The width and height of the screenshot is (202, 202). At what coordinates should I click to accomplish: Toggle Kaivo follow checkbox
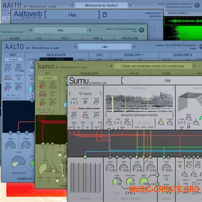(40, 181)
